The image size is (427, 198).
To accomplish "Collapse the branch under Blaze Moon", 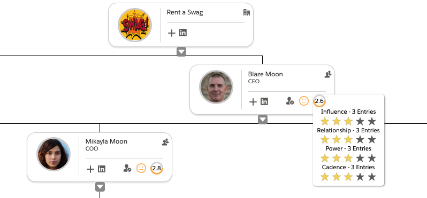I will pos(263,120).
